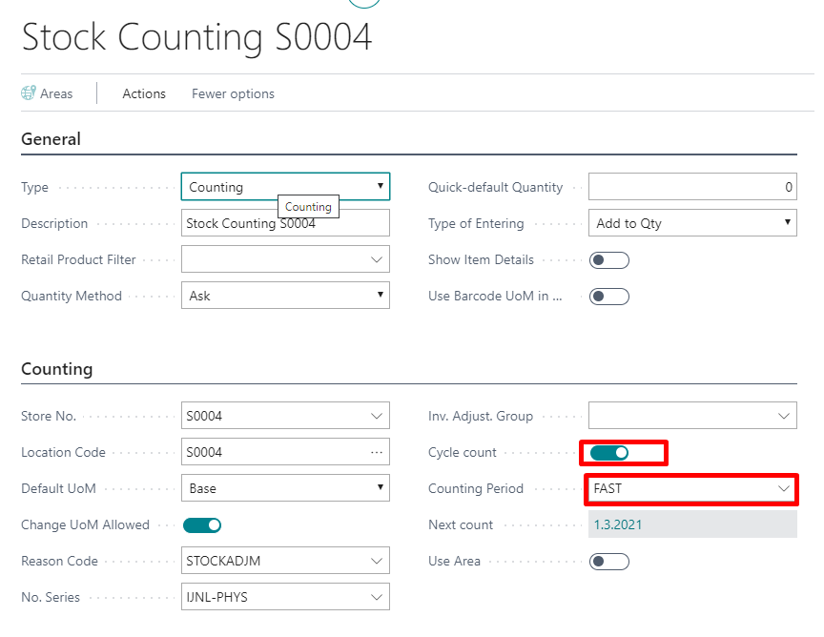Click the Quick-default Quantity field
Image resolution: width=824 pixels, height=637 pixels.
click(x=692, y=187)
